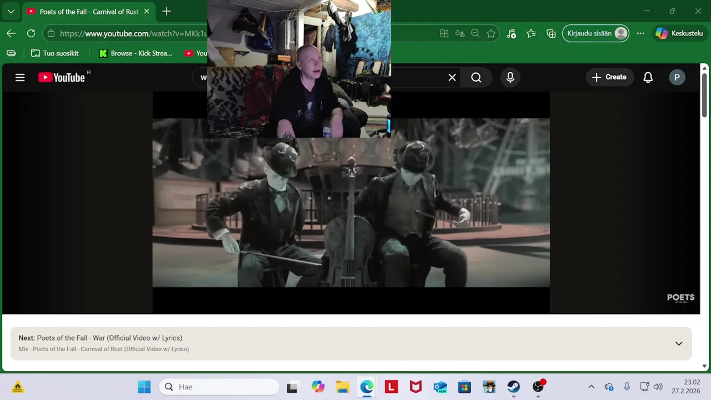Open the red L app on taskbar
Screen dimensions: 711x400
coord(391,387)
